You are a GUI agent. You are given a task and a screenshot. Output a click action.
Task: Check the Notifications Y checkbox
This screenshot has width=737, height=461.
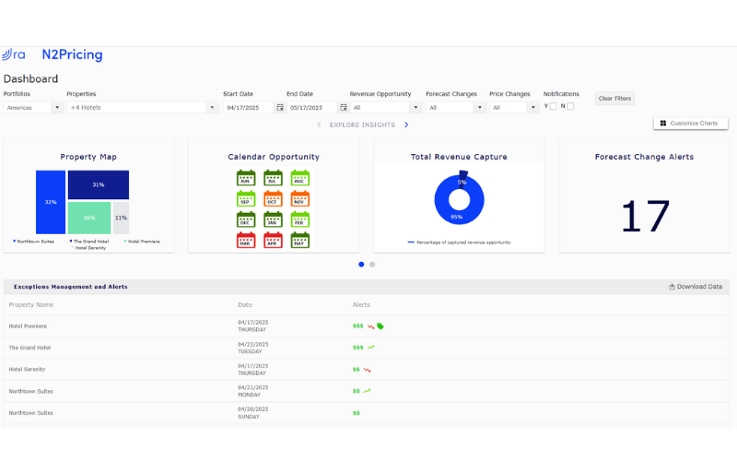pyautogui.click(x=554, y=106)
